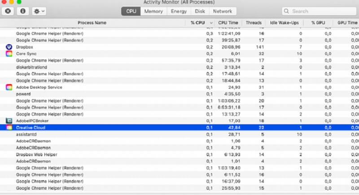
Task: Click the 32 threads value for Core Sync
Action: pos(261,54)
